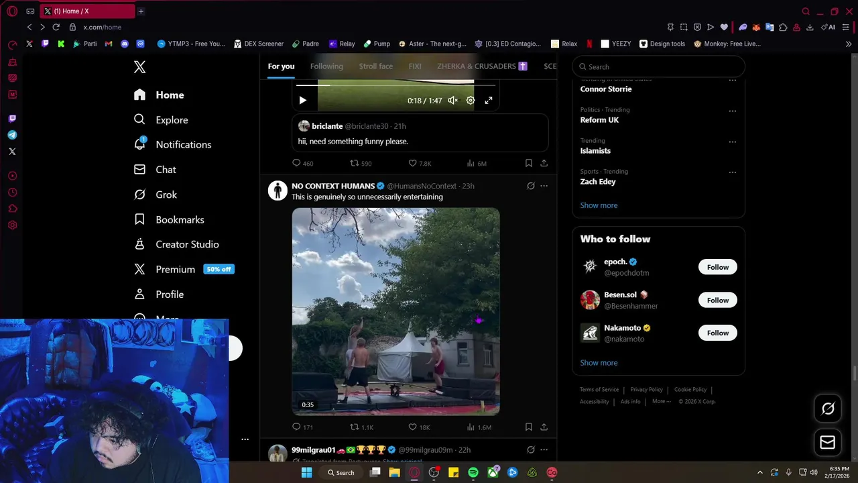
Task: Open DEX Screener bookmark
Action: click(x=259, y=44)
